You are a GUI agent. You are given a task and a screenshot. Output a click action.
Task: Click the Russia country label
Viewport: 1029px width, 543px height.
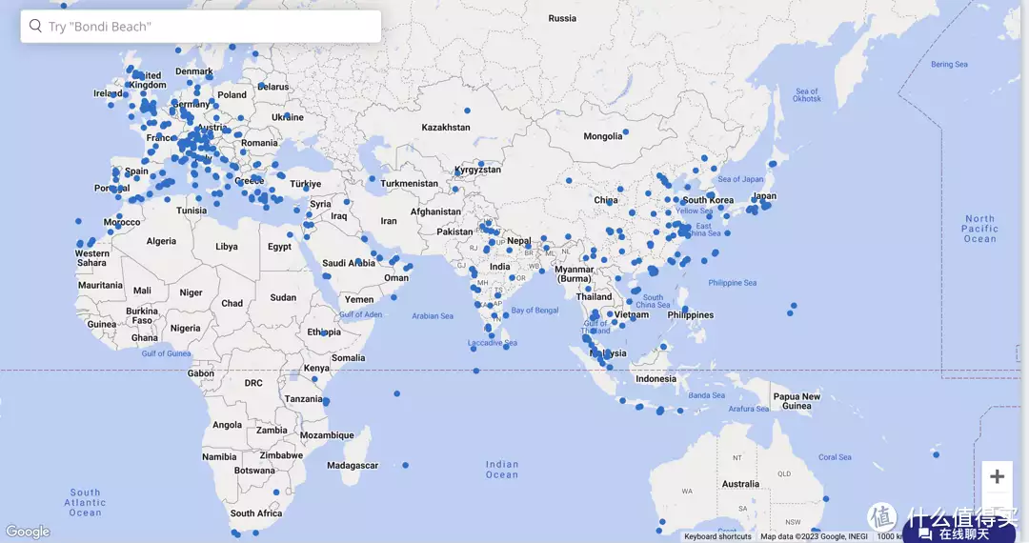[x=562, y=18]
